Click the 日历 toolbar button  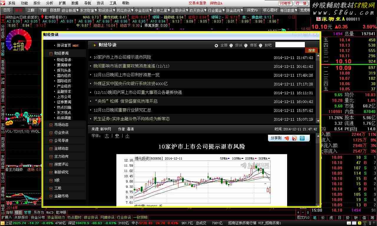pyautogui.click(x=7, y=10)
